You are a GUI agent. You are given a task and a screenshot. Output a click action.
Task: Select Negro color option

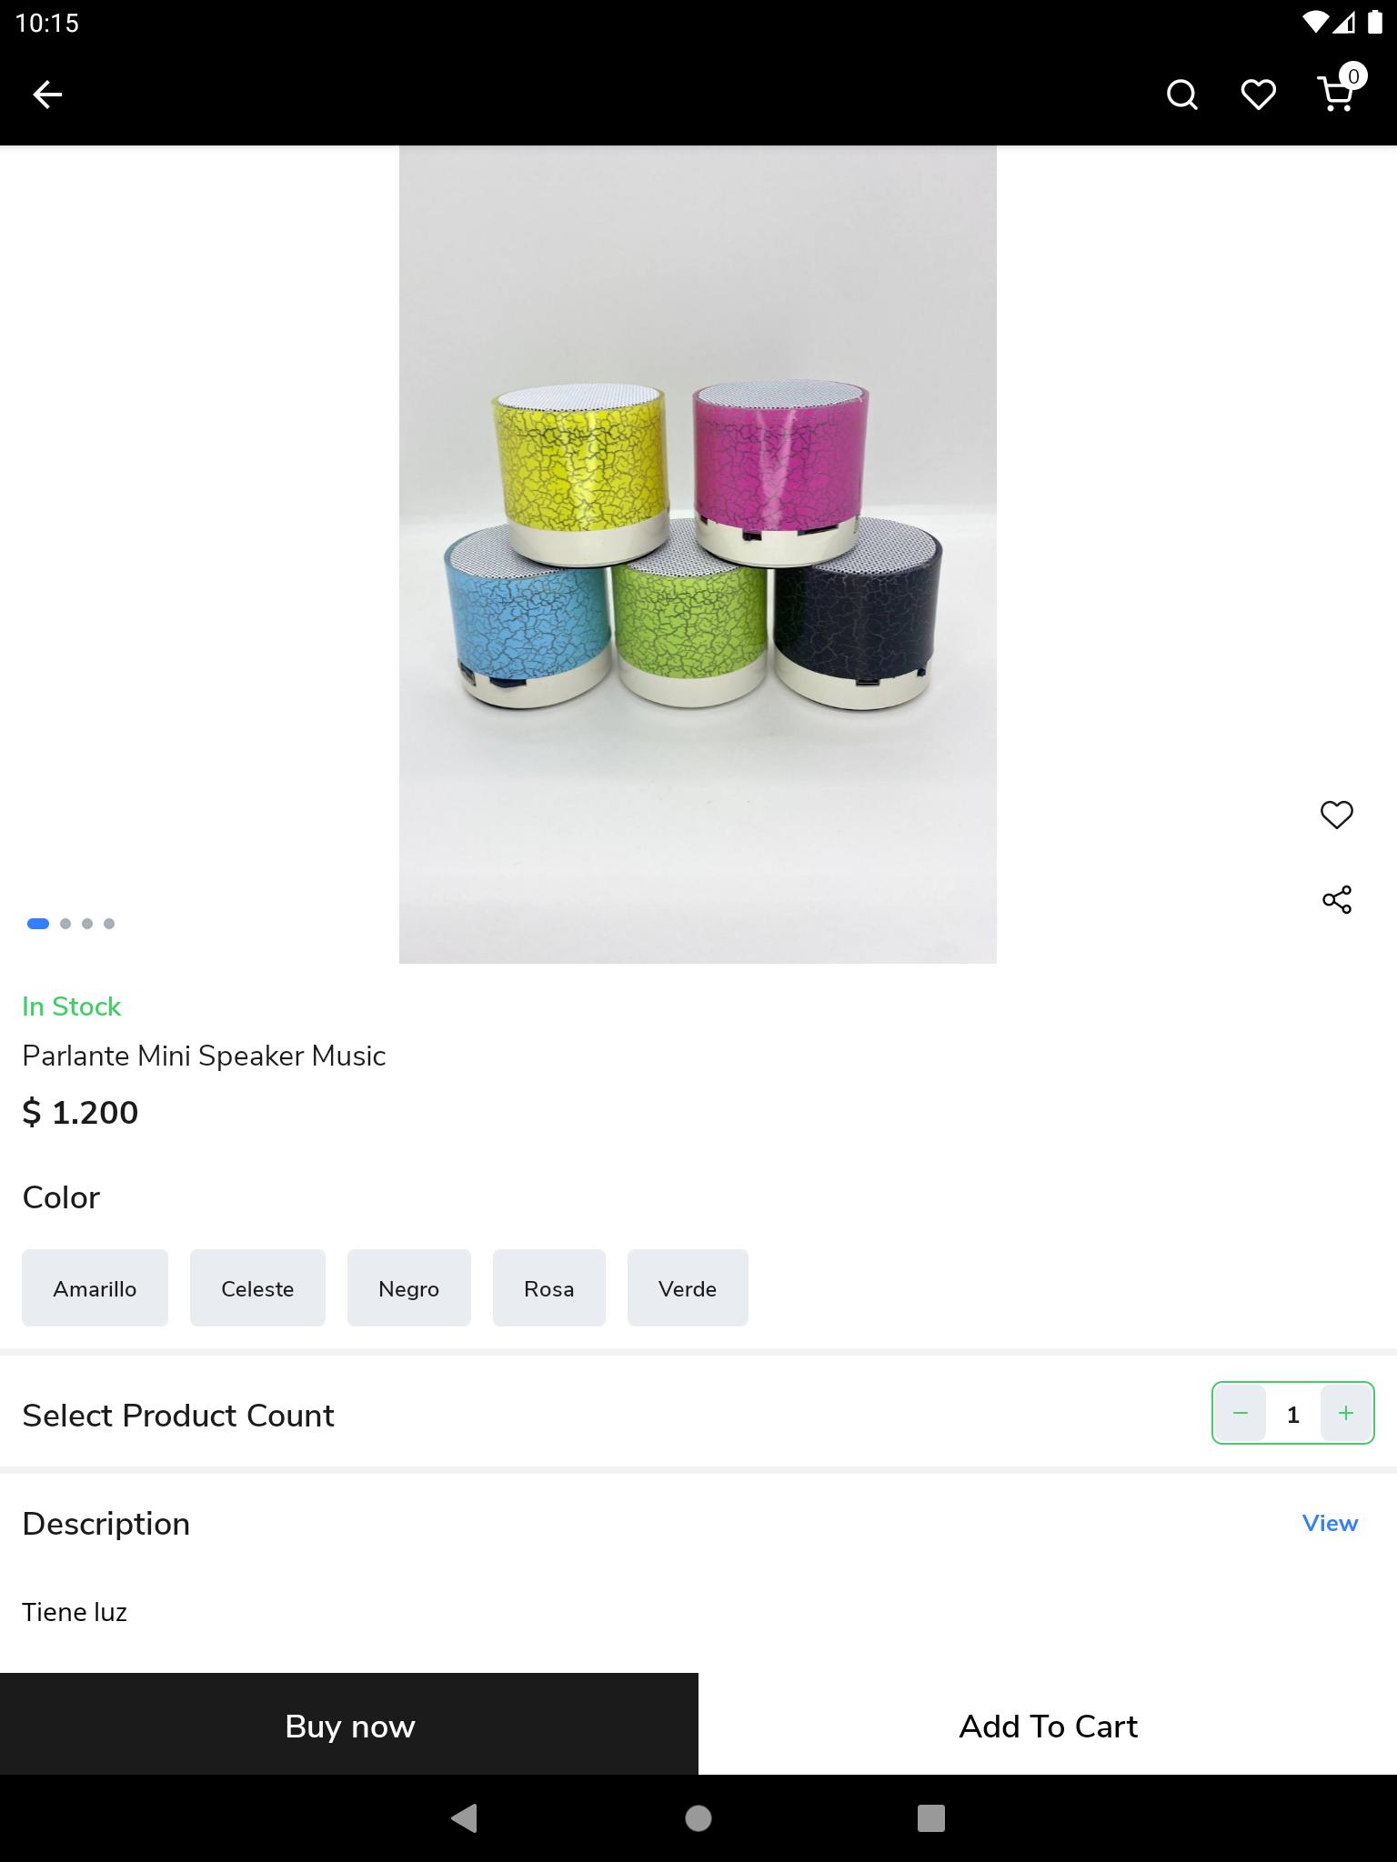pos(409,1287)
